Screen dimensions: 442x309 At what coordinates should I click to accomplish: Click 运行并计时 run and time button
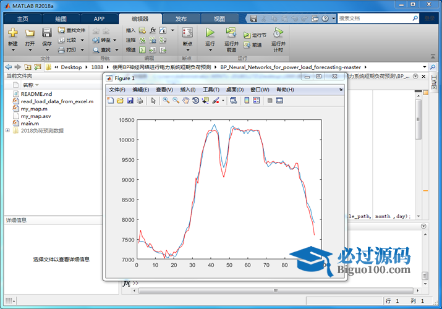pos(278,40)
